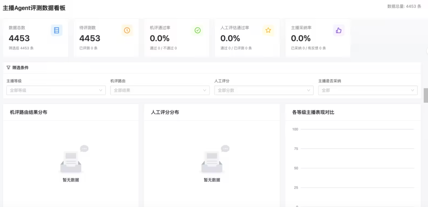Click the green checkmark icon on 机评通过率 card
Screen dimensions: 428x207
pyautogui.click(x=198, y=30)
